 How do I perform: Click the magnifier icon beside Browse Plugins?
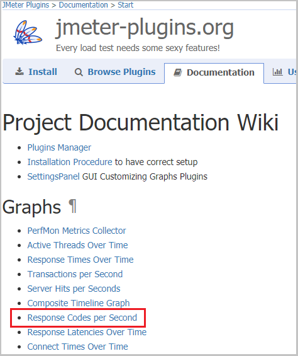tap(79, 72)
